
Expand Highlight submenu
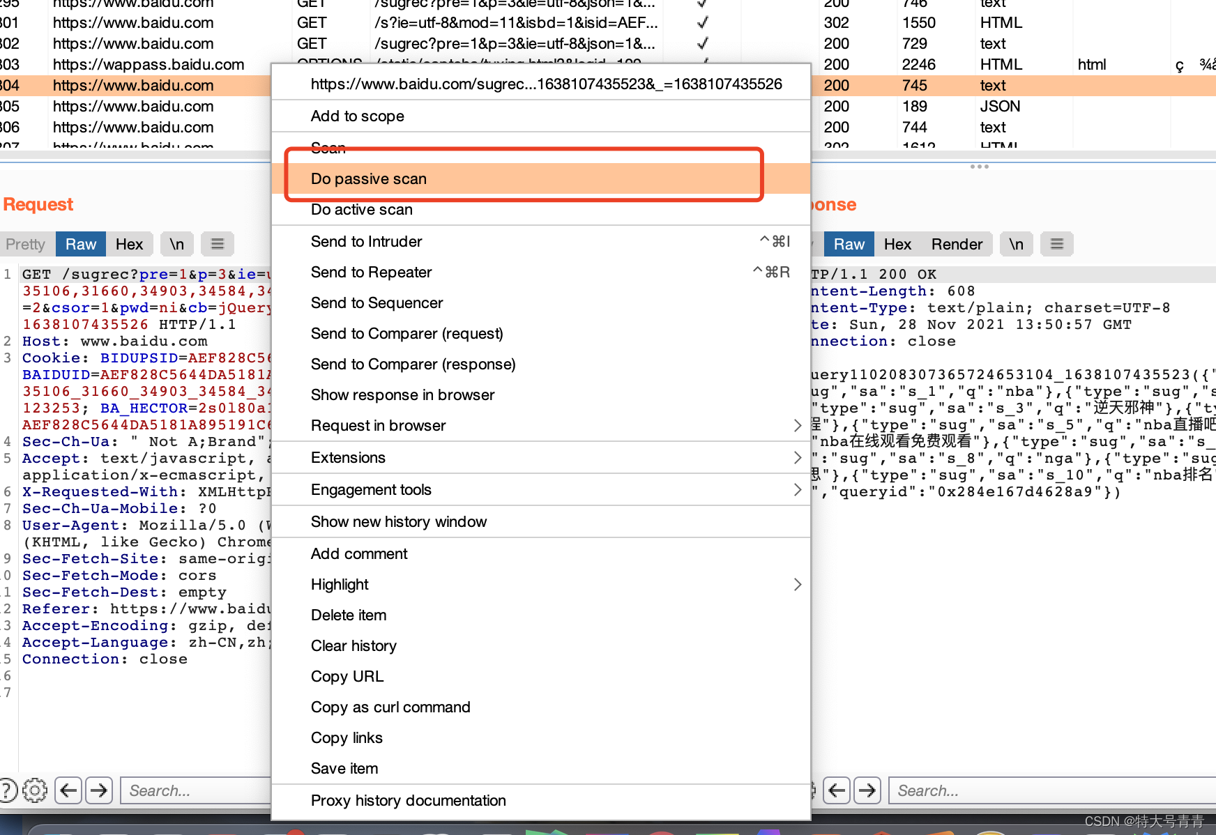541,584
